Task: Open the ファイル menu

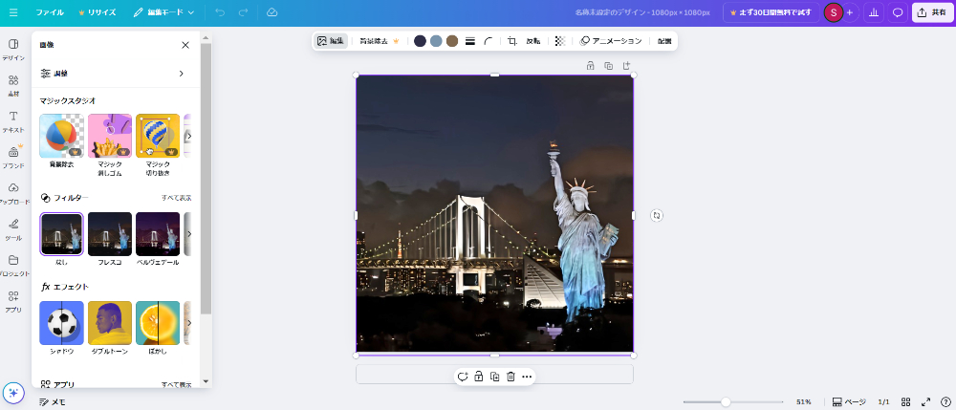Action: [x=50, y=12]
